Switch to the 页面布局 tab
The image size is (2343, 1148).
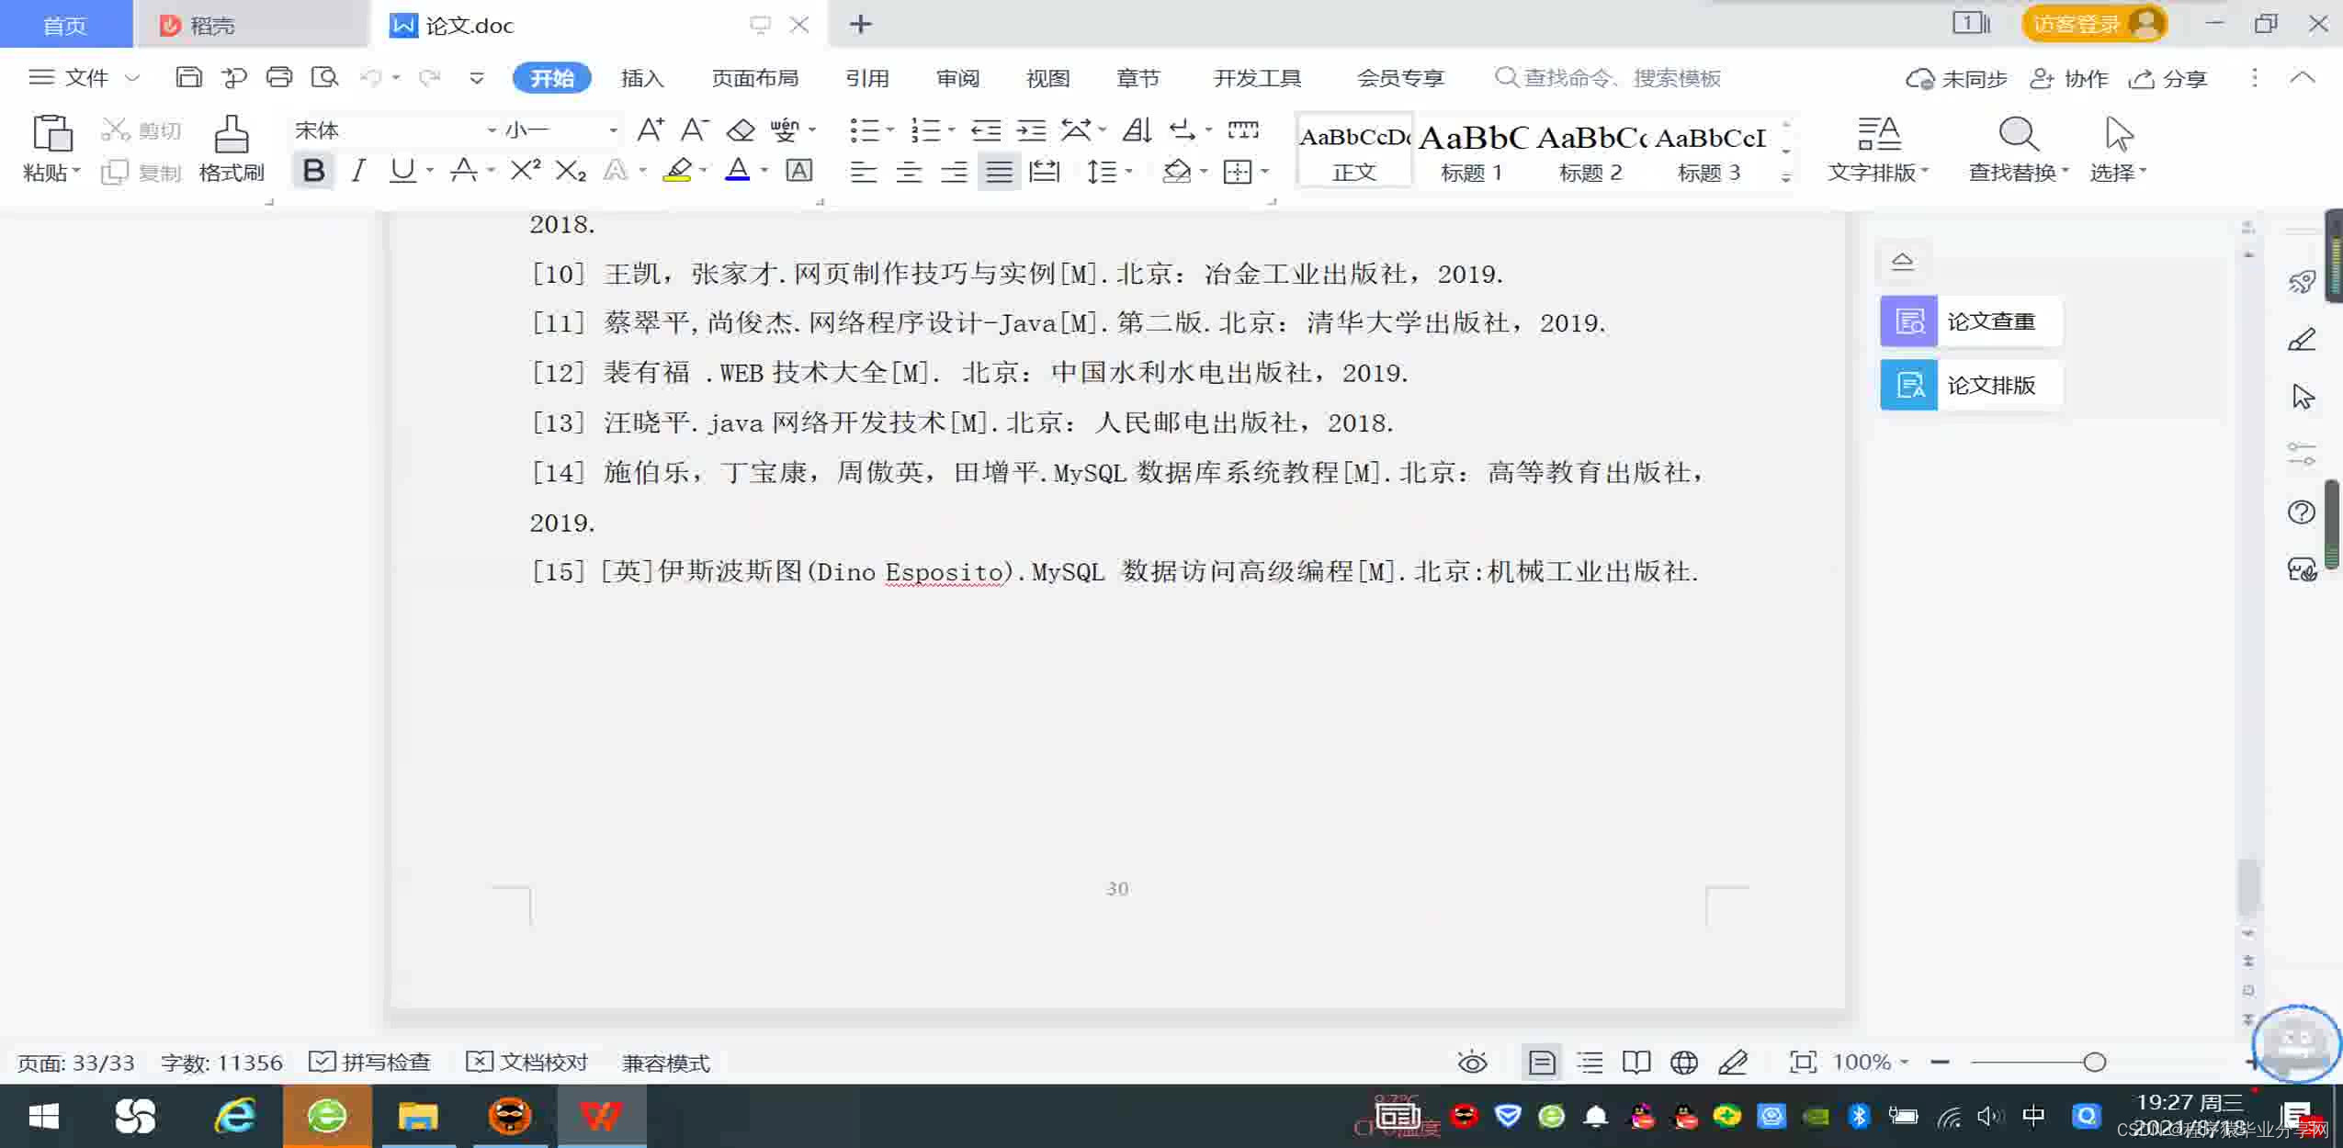pos(754,78)
